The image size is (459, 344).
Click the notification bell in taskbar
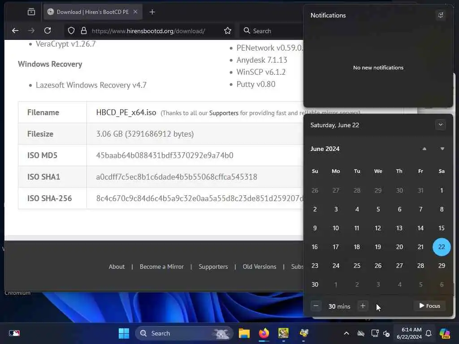pos(429,333)
